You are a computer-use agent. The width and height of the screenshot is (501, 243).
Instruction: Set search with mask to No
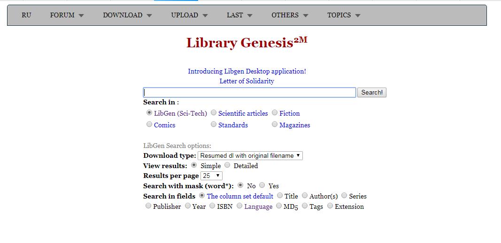click(240, 185)
